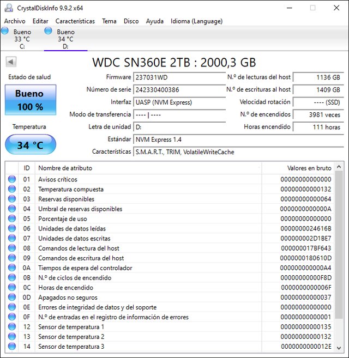Click the Nombre de atributo column header

(148, 168)
